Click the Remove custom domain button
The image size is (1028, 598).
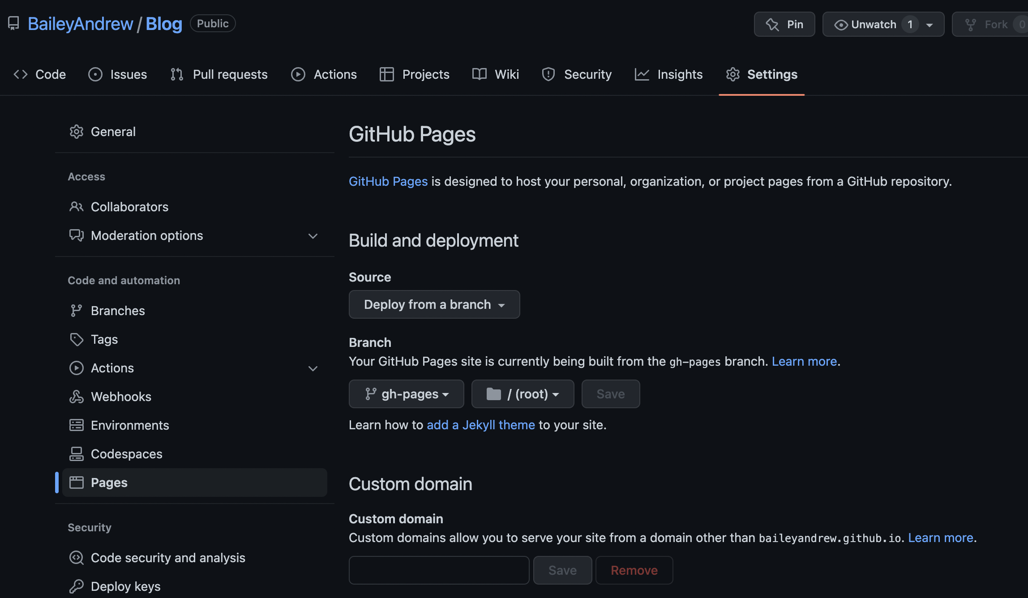(x=634, y=569)
